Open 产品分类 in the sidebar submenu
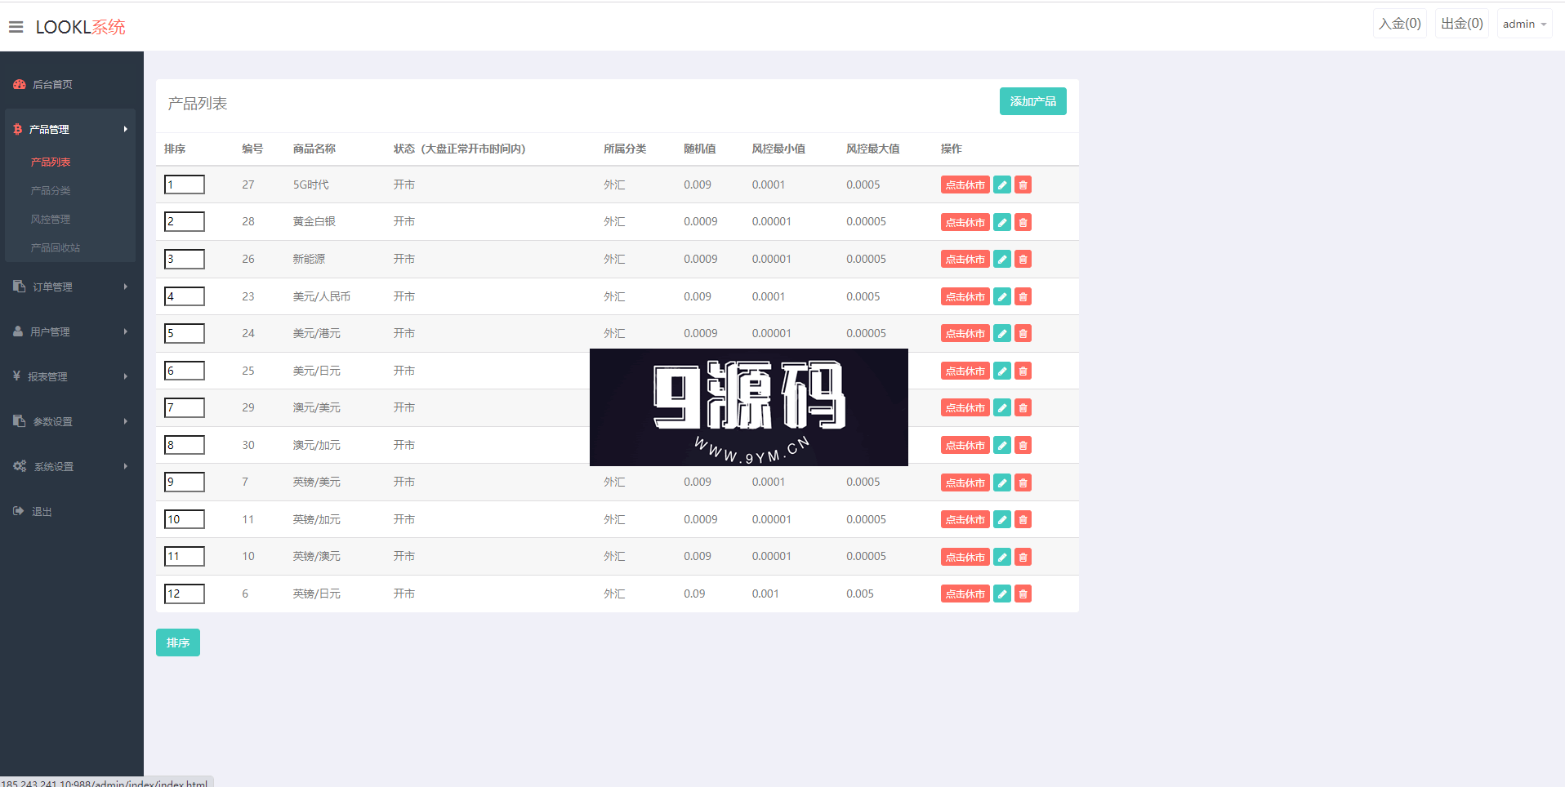The image size is (1565, 787). 51,190
